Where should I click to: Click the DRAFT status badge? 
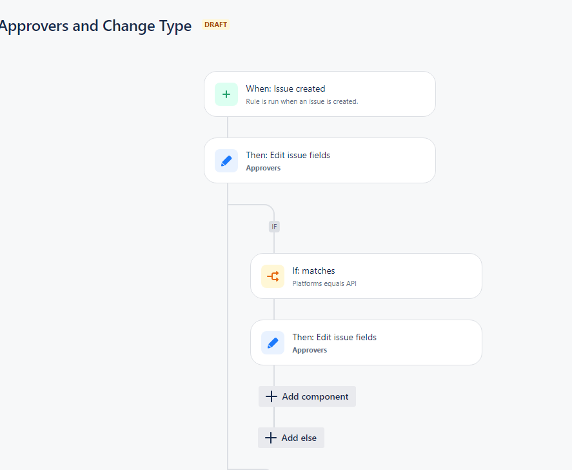(x=215, y=25)
